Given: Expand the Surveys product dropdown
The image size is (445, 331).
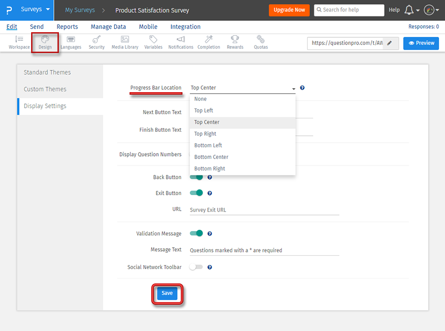Looking at the screenshot, I should click(35, 9).
